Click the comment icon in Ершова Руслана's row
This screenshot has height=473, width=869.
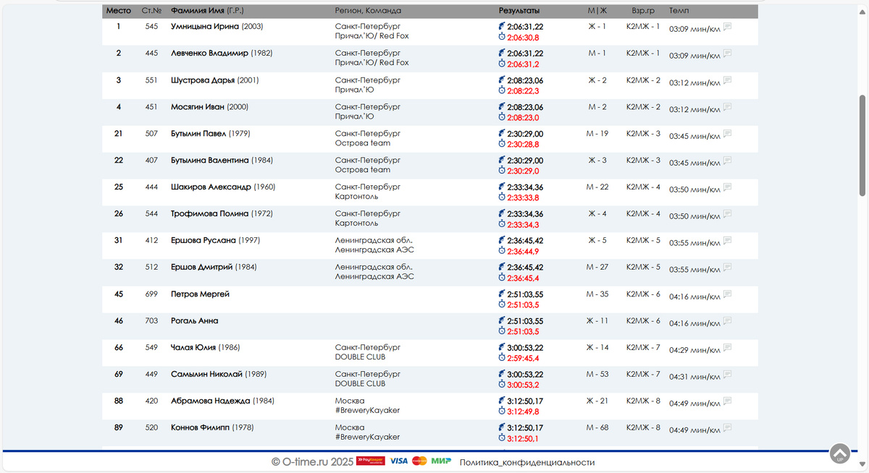coord(727,241)
